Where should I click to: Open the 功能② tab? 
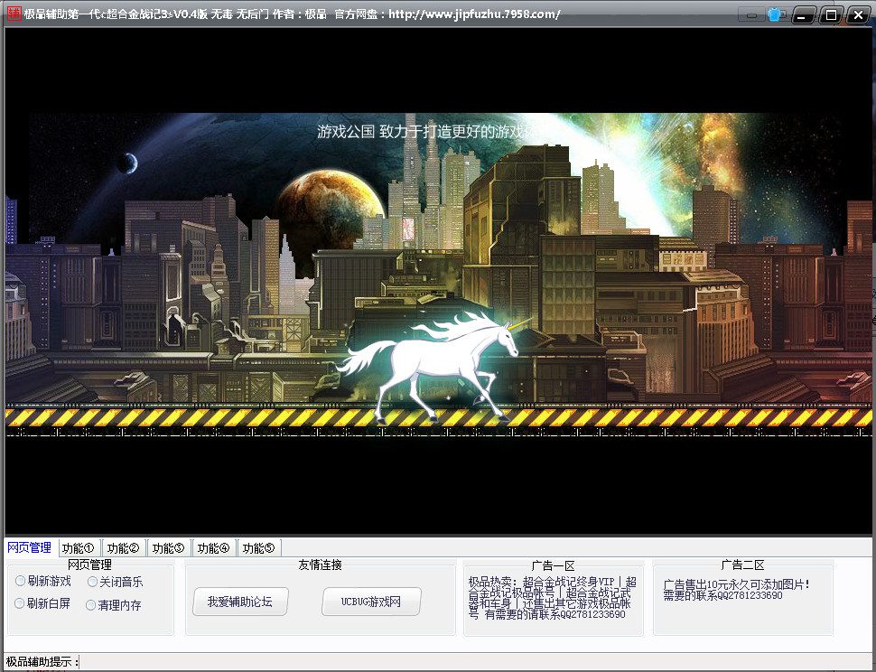tap(124, 548)
